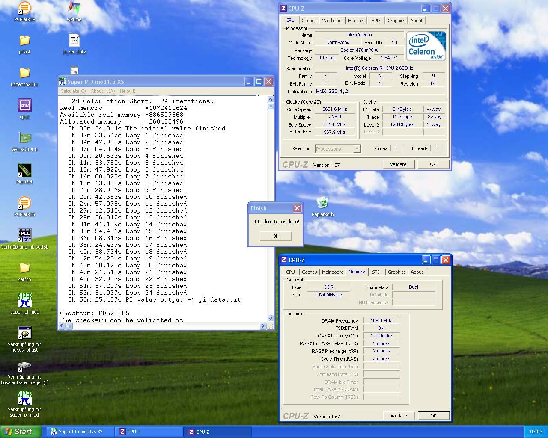The height and width of the screenshot is (438, 548).
Task: Open Calculate(C) menu in Super PI
Action: [x=73, y=91]
